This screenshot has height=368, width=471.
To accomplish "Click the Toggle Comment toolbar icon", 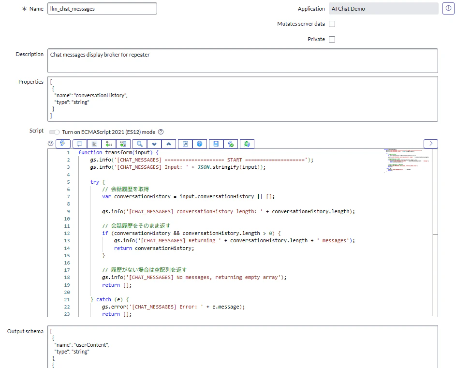I will pyautogui.click(x=80, y=144).
